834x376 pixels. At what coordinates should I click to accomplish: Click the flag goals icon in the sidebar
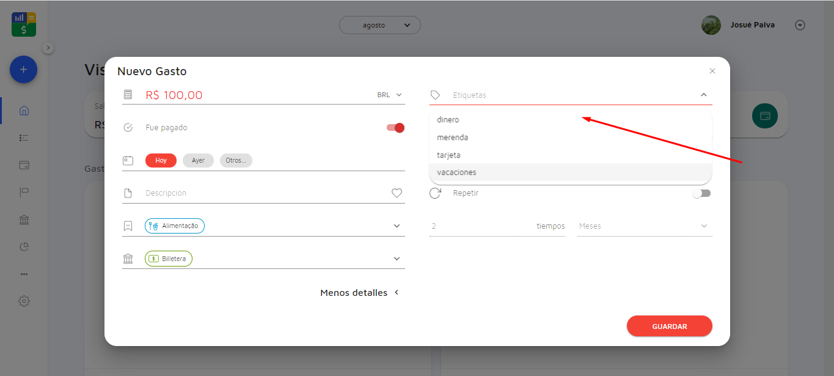(x=24, y=193)
